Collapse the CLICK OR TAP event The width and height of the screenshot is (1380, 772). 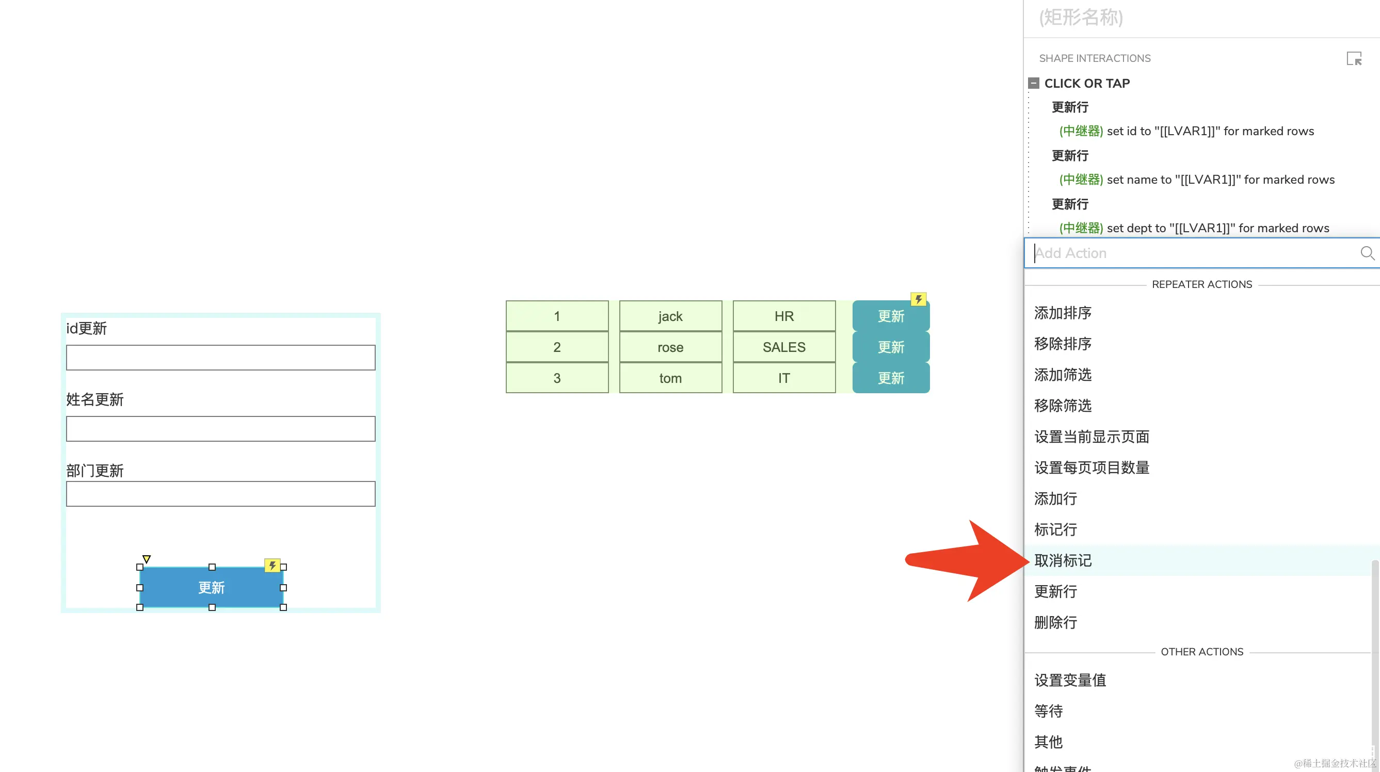pyautogui.click(x=1034, y=84)
